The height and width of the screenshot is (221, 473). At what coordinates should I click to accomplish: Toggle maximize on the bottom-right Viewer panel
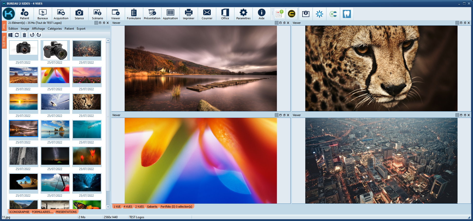[461, 115]
